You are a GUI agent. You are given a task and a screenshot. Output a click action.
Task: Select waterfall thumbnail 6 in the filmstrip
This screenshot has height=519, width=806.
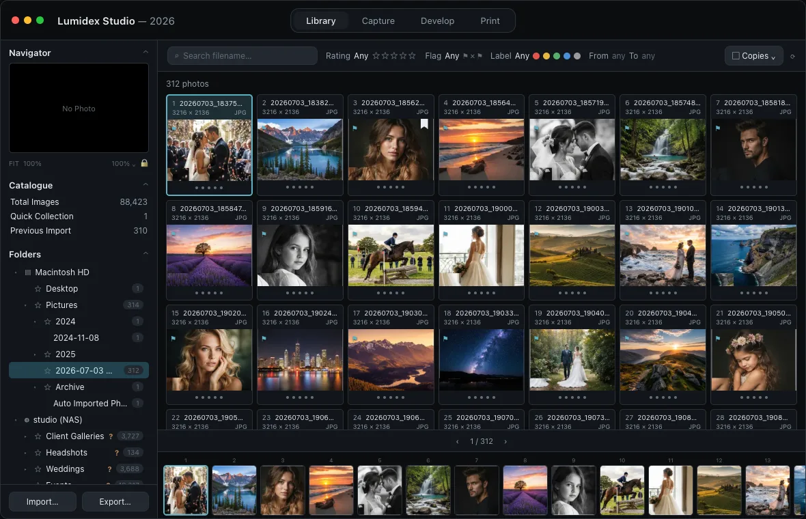(428, 490)
